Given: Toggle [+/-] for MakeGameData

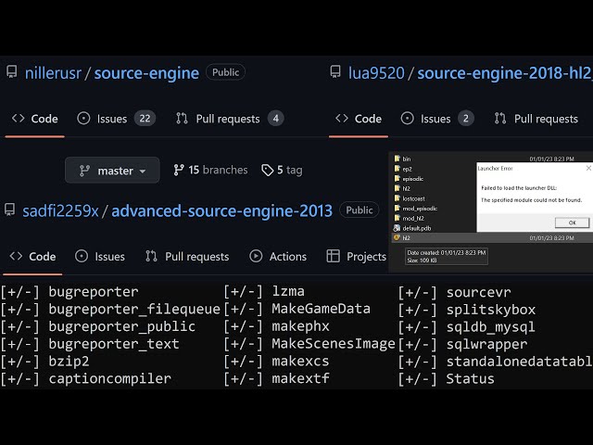Looking at the screenshot, I should (x=243, y=309).
